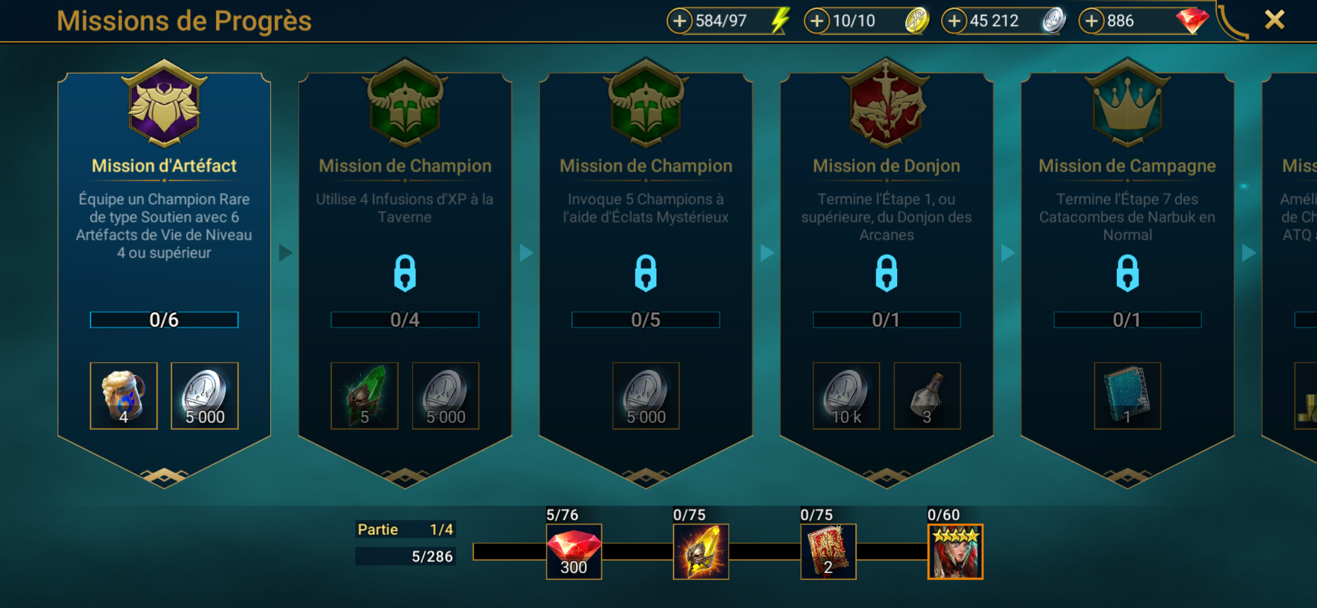Add silver via plus next to 45 212
Image resolution: width=1317 pixels, height=608 pixels.
click(x=954, y=21)
